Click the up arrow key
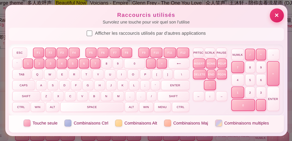 pyautogui.click(x=210, y=85)
